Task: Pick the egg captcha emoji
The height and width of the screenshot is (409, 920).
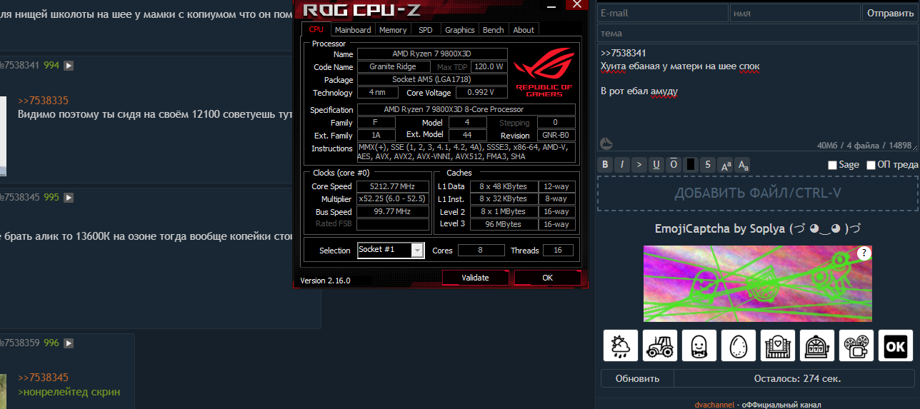Action: [739, 347]
